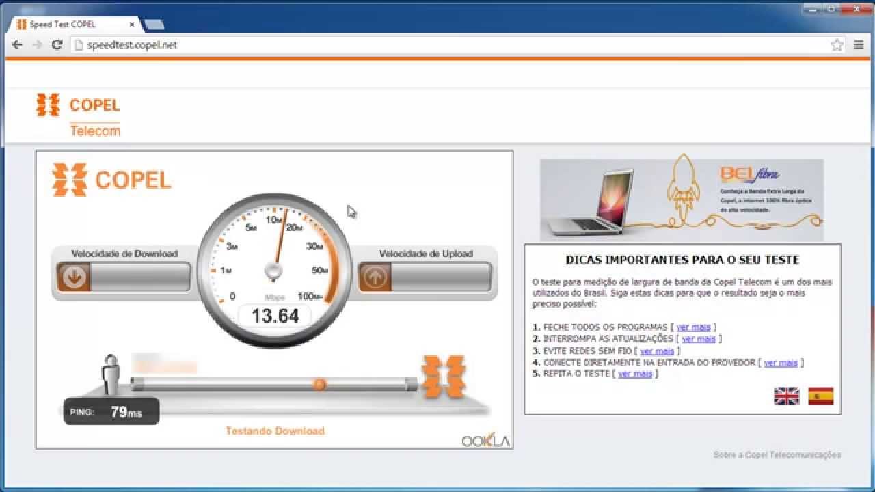Switch to English with the UK flag

[786, 396]
